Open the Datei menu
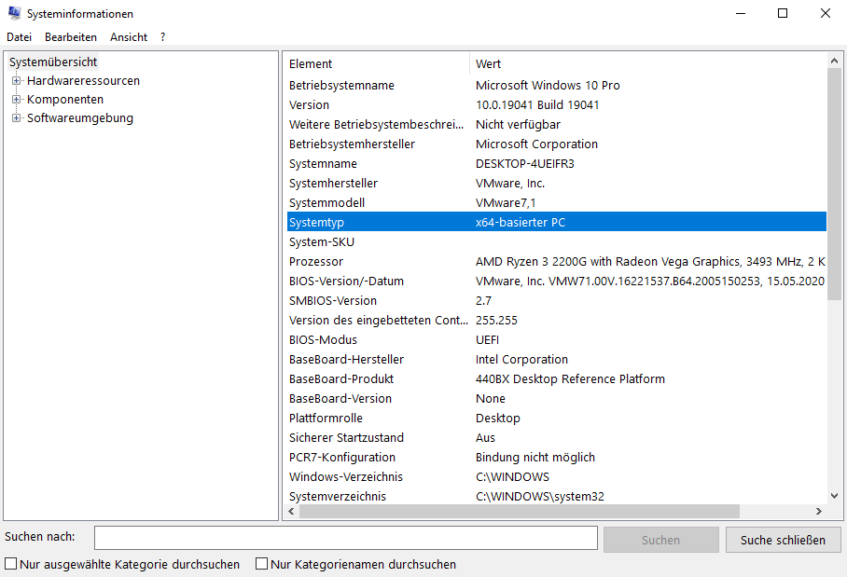The height and width of the screenshot is (577, 847). pyautogui.click(x=19, y=37)
